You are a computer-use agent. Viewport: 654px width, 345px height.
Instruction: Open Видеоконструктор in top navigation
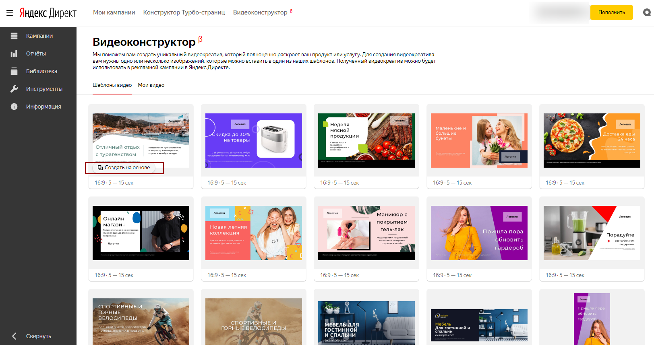(x=260, y=12)
